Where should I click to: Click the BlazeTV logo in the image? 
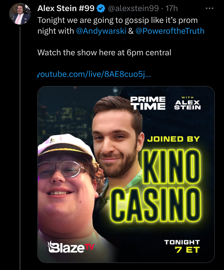[x=71, y=247]
